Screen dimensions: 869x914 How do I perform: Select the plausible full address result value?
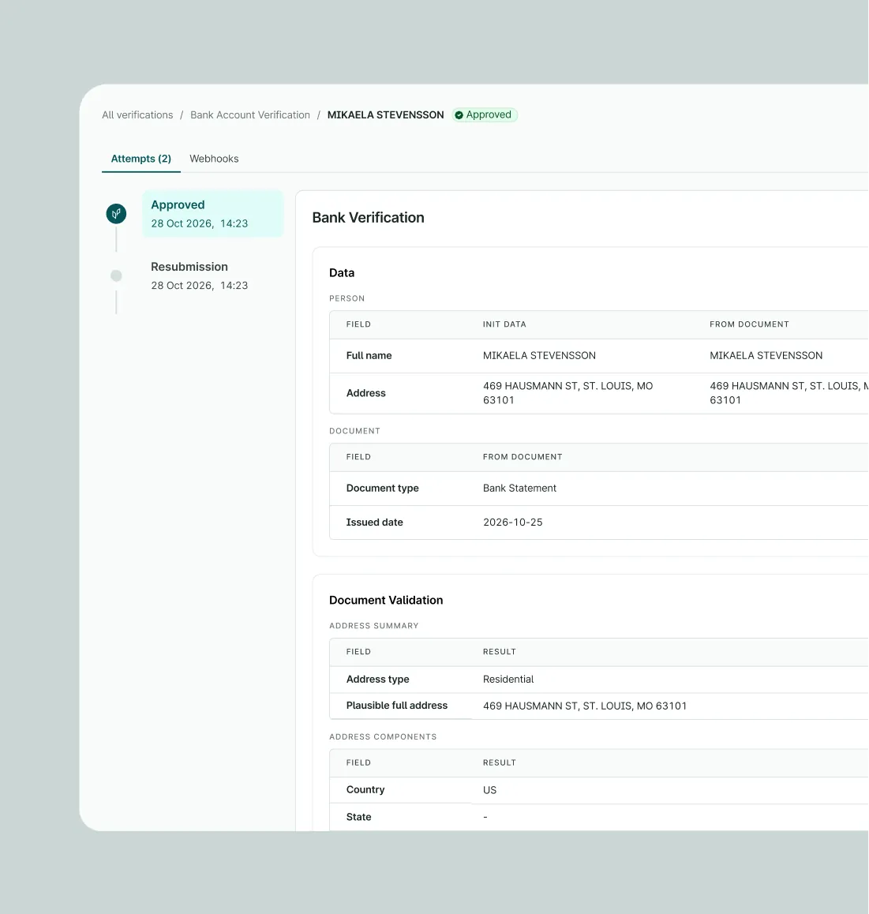[x=585, y=706]
